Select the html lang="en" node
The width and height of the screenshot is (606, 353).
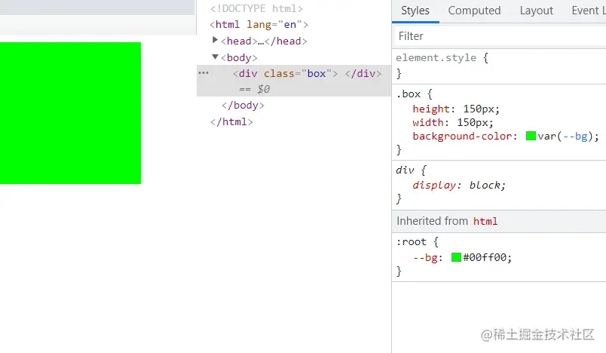tap(259, 24)
